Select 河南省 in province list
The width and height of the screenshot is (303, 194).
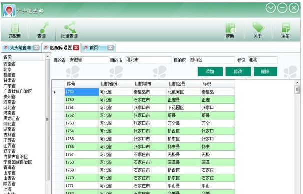click(9, 113)
